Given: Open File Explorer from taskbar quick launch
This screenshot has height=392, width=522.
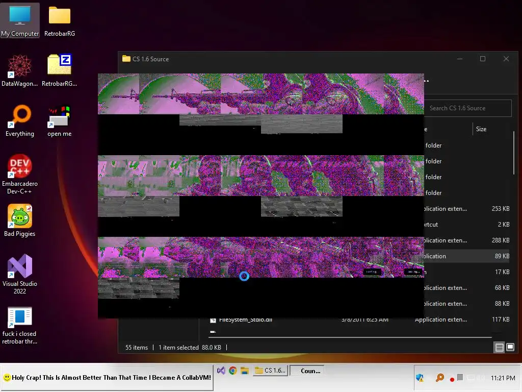Looking at the screenshot, I should (x=245, y=371).
